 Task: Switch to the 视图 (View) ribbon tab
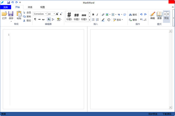pos(42,7)
